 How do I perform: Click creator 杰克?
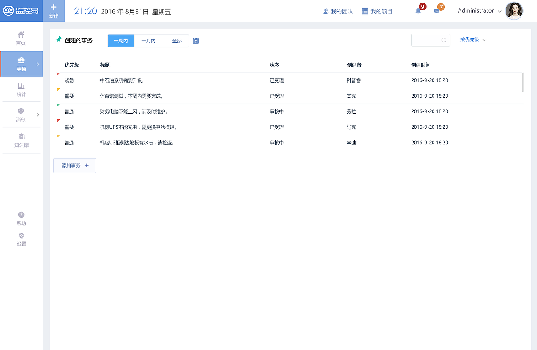pos(351,96)
